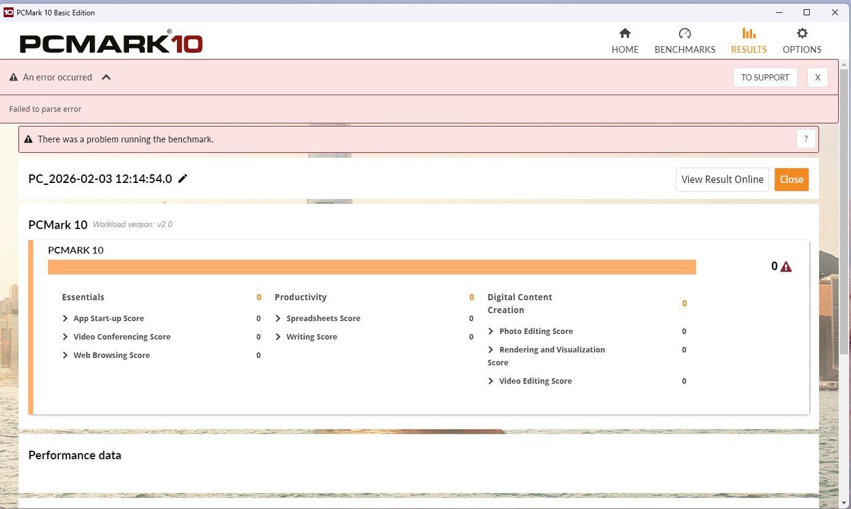Expand Rendering and Visualization Score

[491, 349]
